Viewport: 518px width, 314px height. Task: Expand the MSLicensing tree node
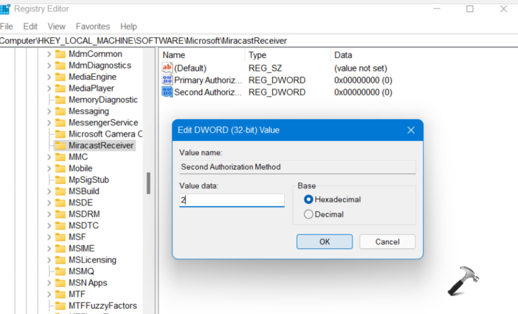point(49,260)
